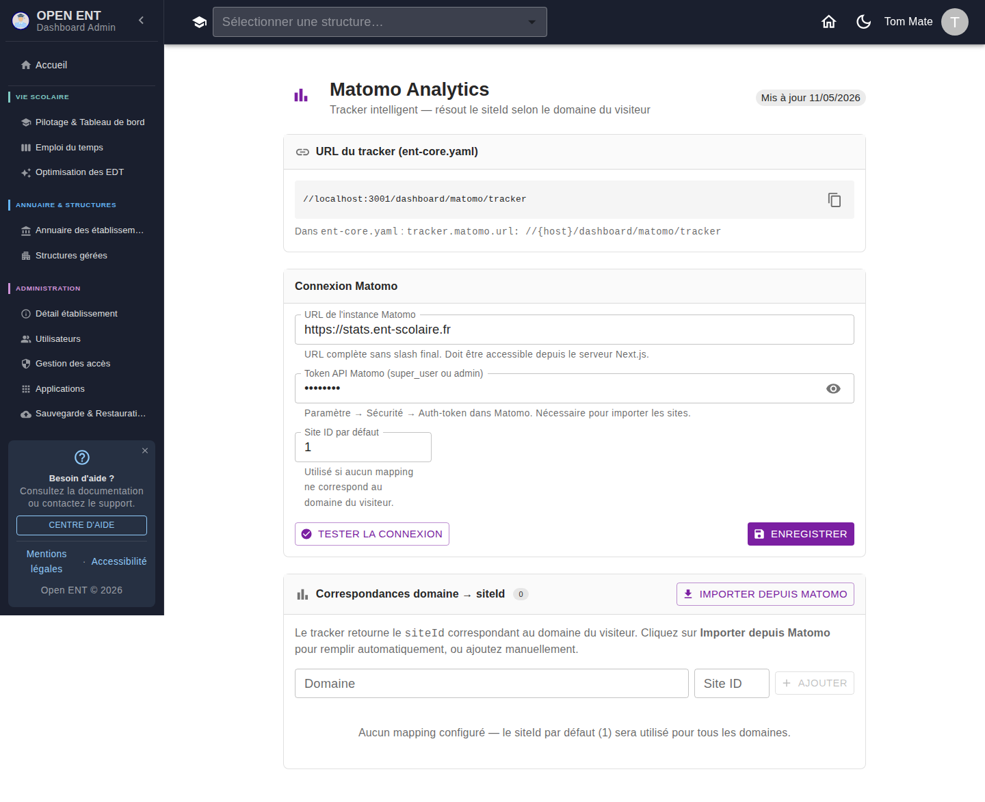Click the ANNUAIRE & STRUCTURES section label
985x802 pixels.
pos(66,205)
